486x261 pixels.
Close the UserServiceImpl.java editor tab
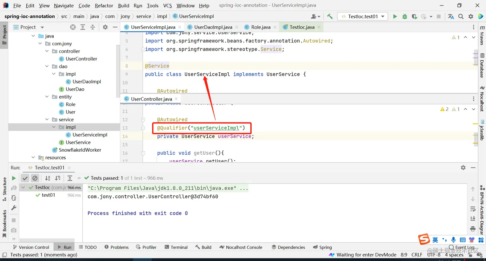coord(179,27)
